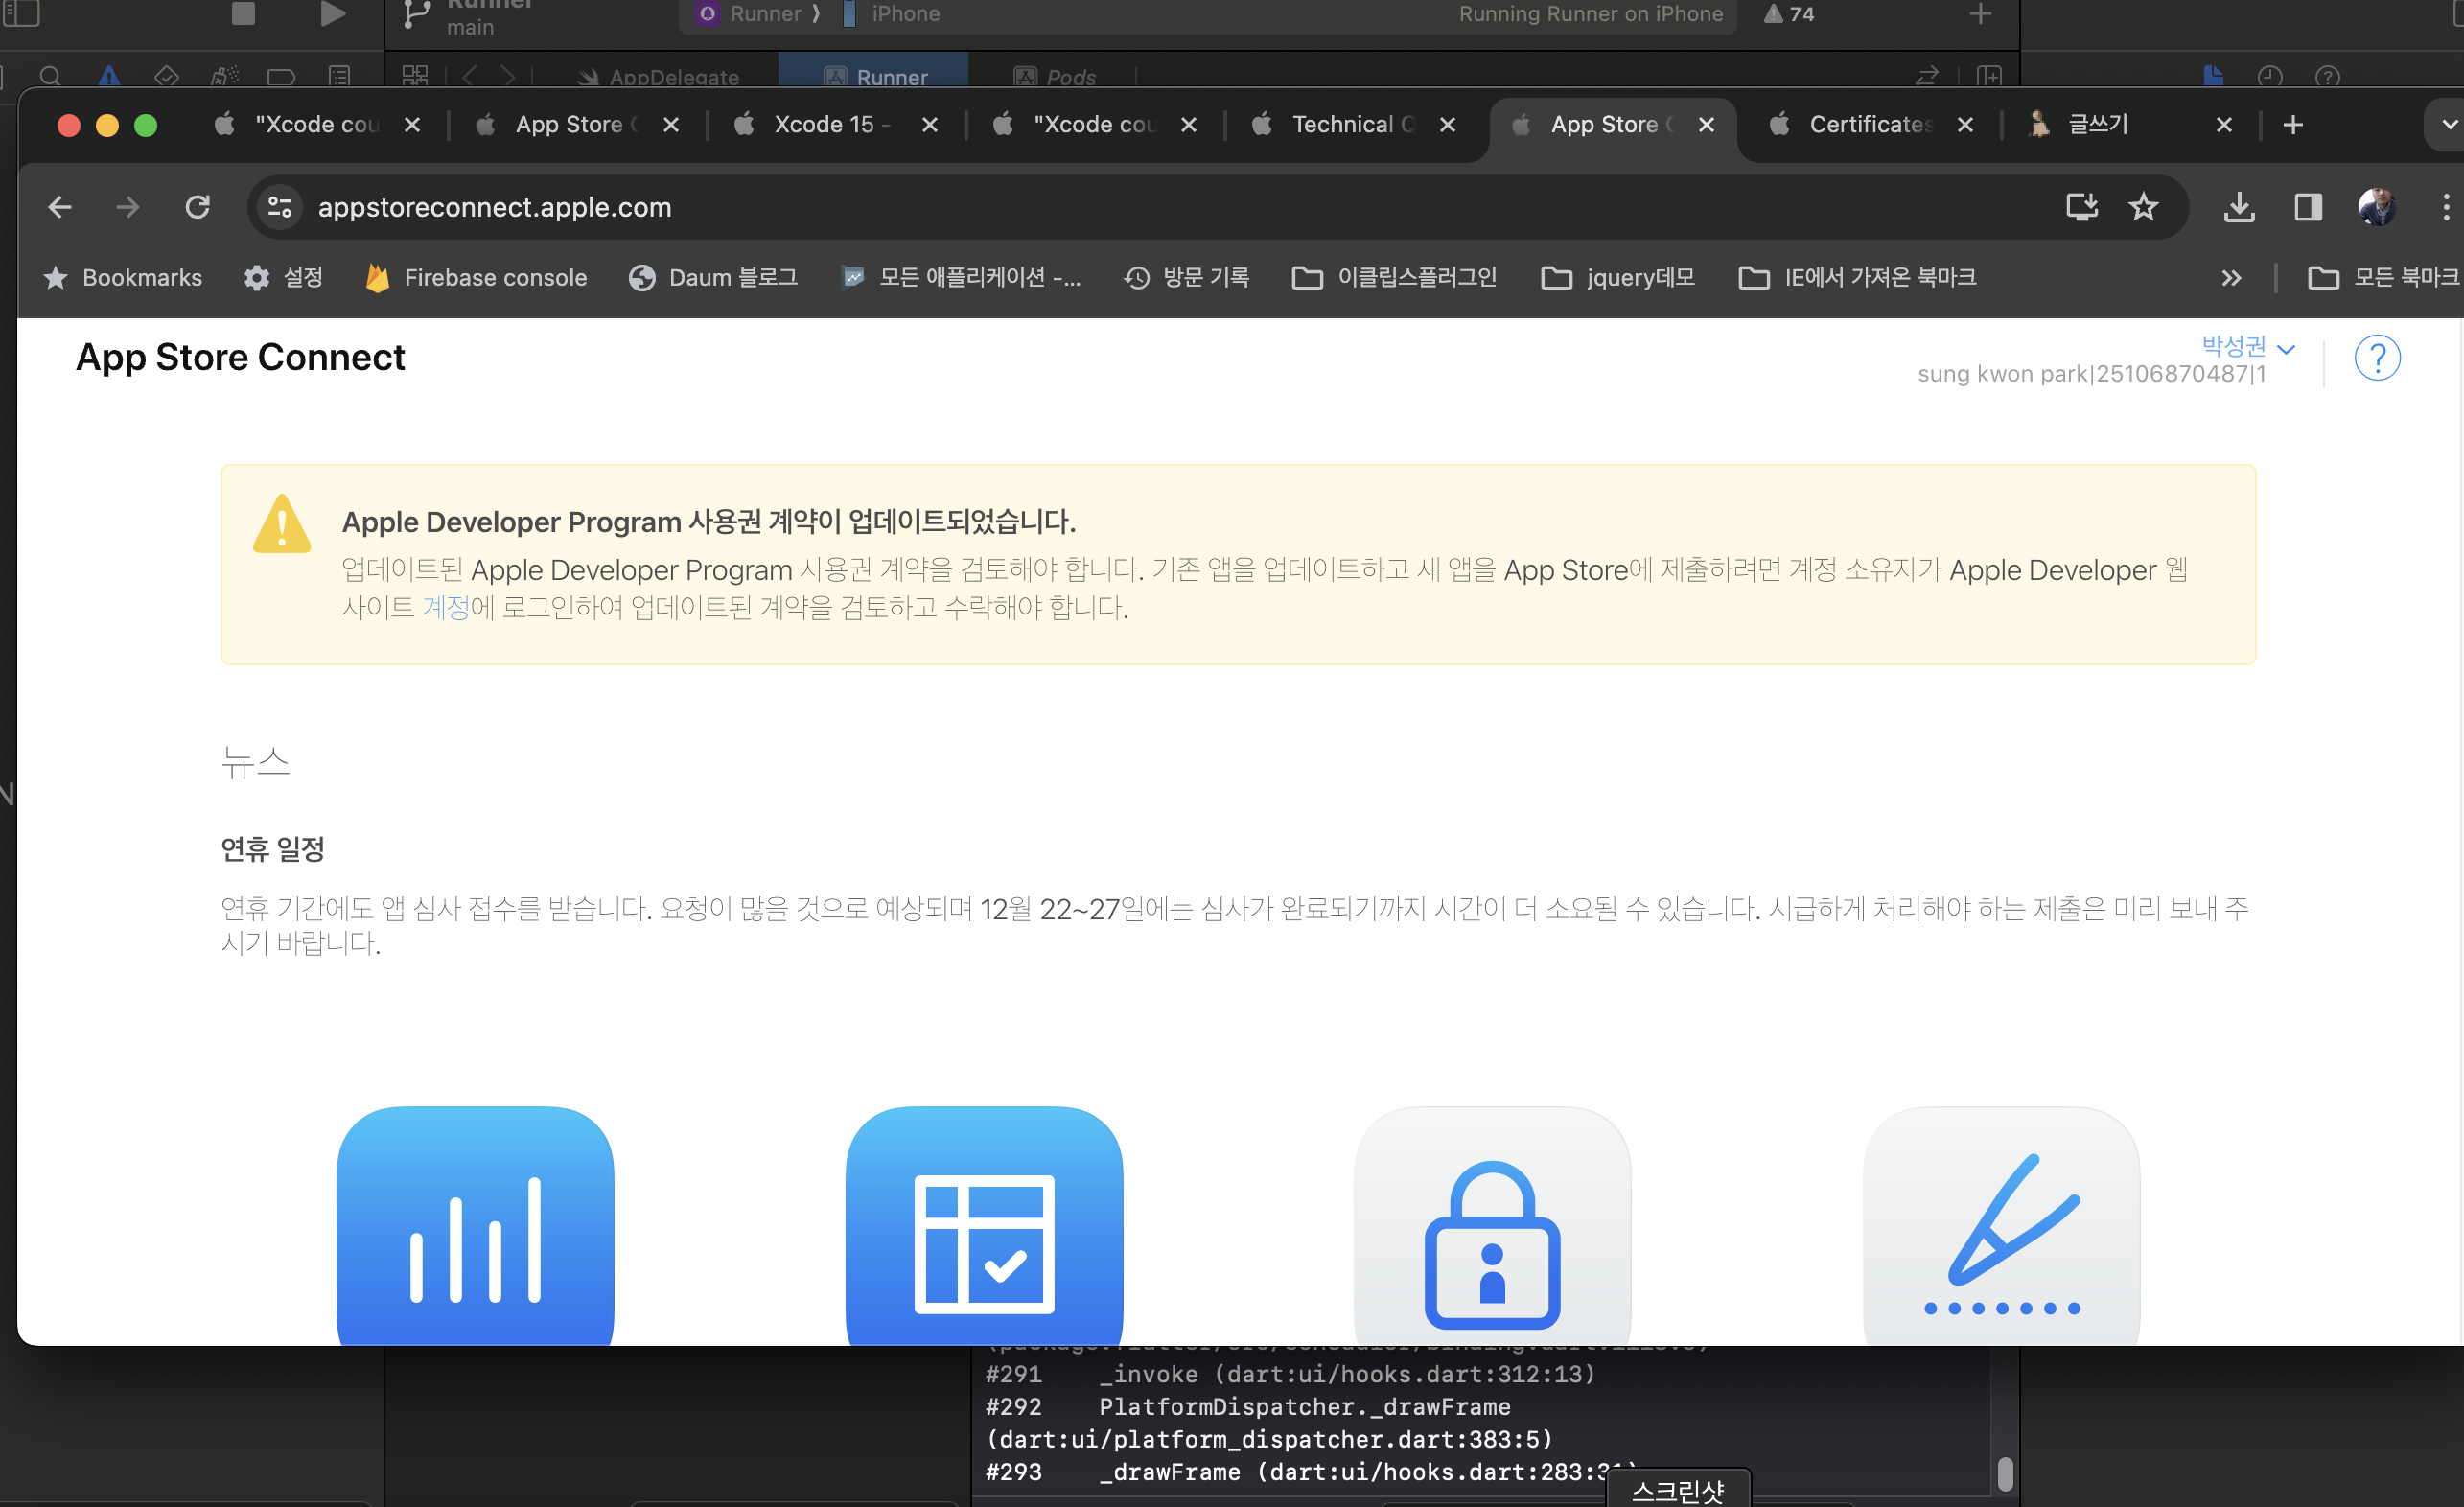Switch to the Certificates tab
Image resolution: width=2464 pixels, height=1507 pixels.
click(1869, 125)
